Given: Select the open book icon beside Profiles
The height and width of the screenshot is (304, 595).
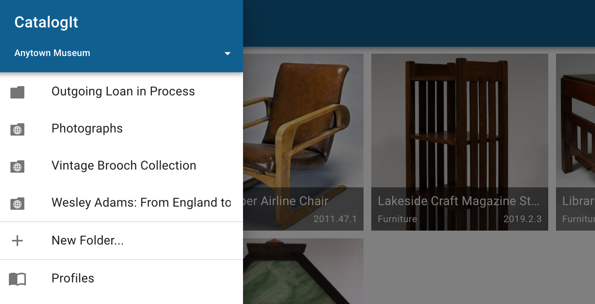Looking at the screenshot, I should tap(17, 278).
